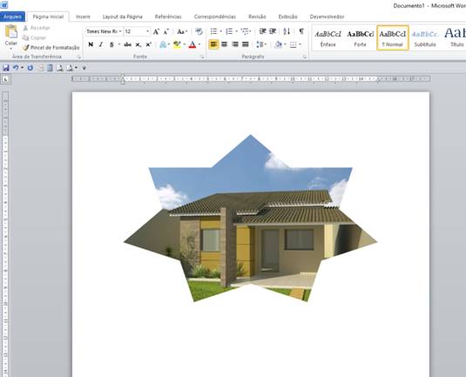Open the font size 12 dropdown
Viewport: 466px width, 377px height.
coord(147,31)
